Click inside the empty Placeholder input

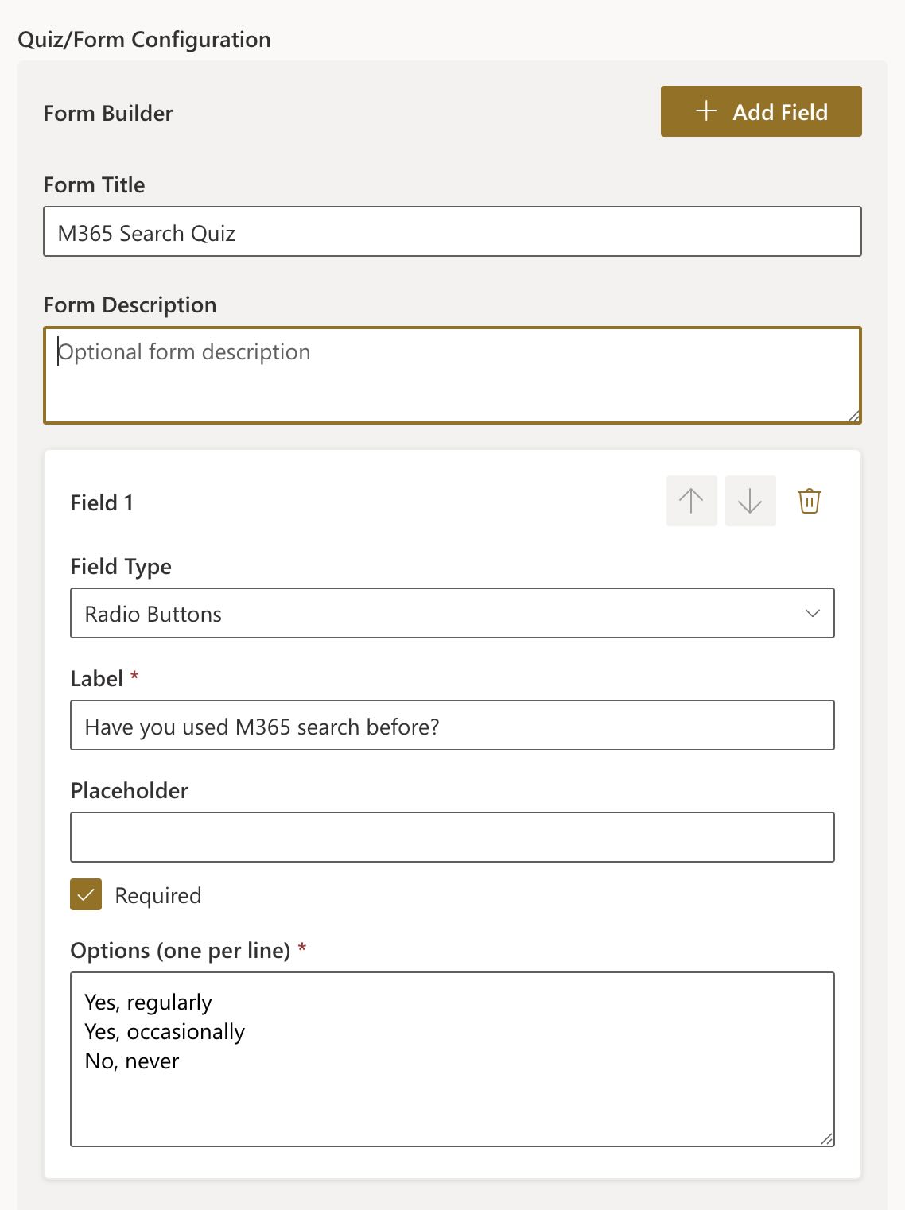pos(452,836)
